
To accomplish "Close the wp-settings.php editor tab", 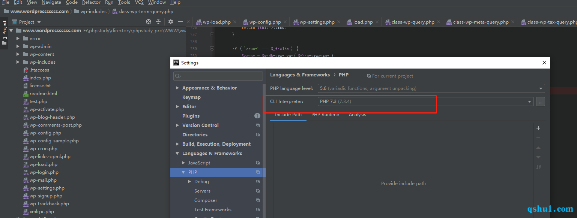I will click(339, 22).
